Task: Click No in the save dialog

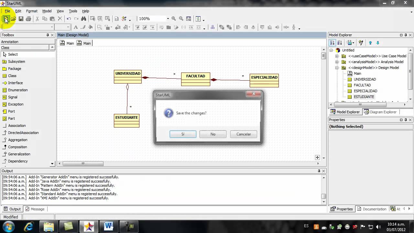Action: pos(213,134)
